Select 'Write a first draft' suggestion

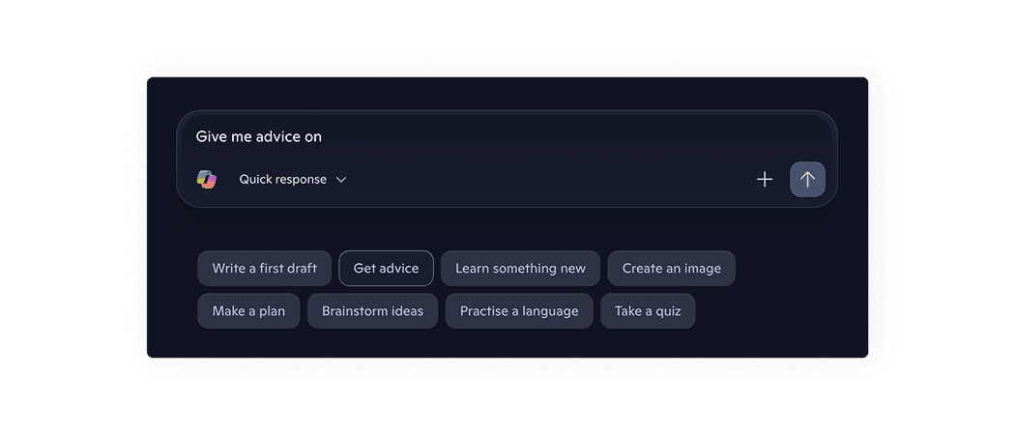point(264,268)
